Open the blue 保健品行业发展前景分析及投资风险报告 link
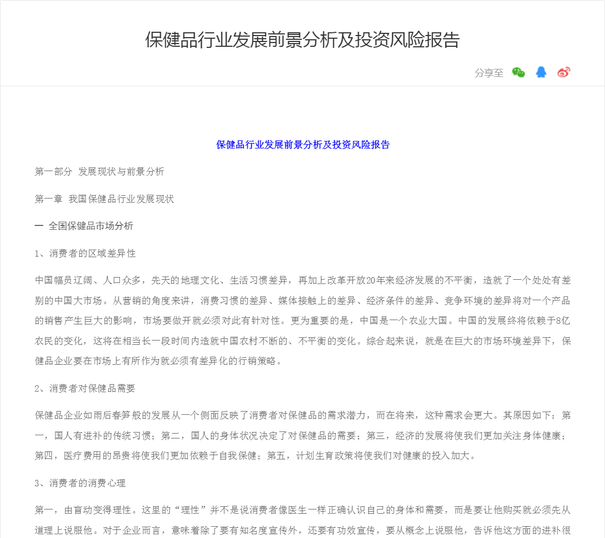This screenshot has height=538, width=605. pyautogui.click(x=303, y=145)
